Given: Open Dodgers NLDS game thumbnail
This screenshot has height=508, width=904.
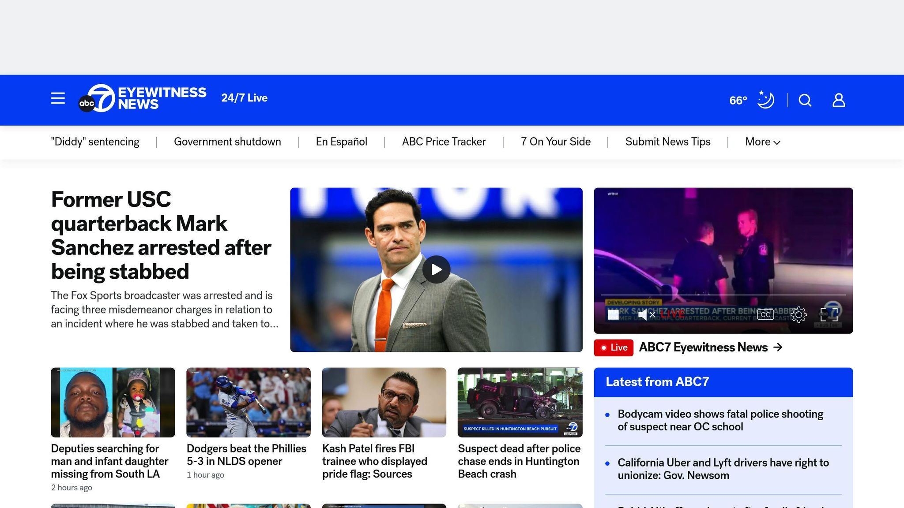Looking at the screenshot, I should tap(249, 403).
